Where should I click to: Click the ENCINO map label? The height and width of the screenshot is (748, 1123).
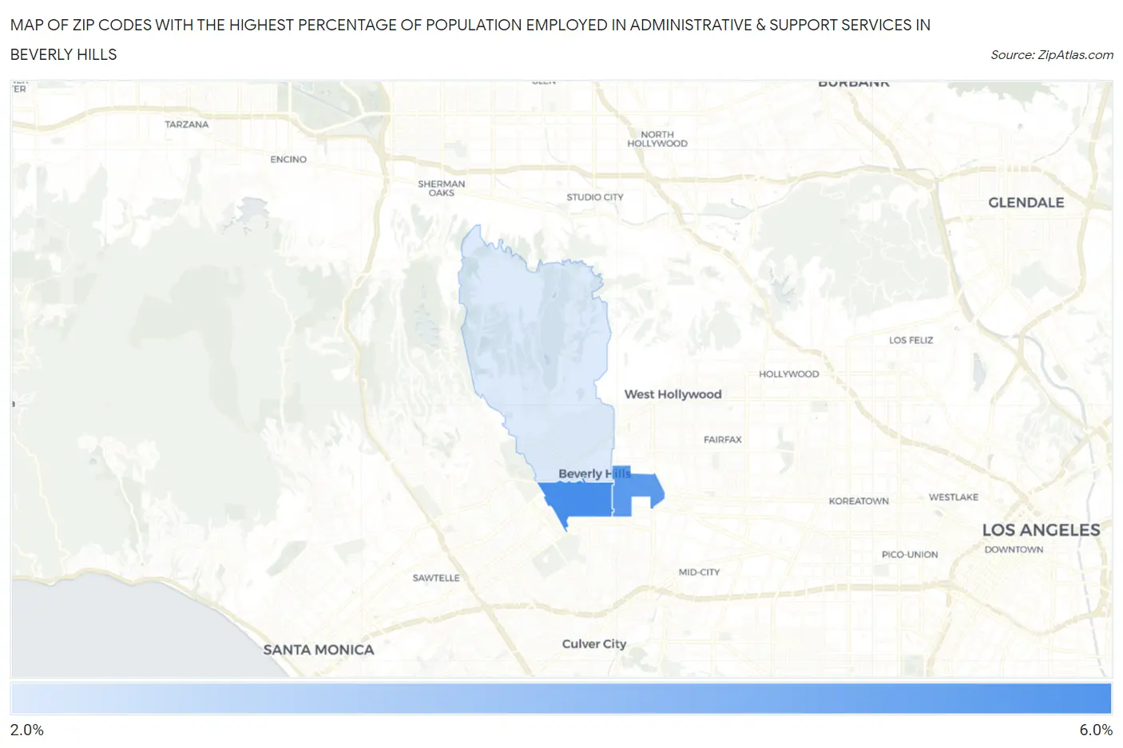(288, 160)
